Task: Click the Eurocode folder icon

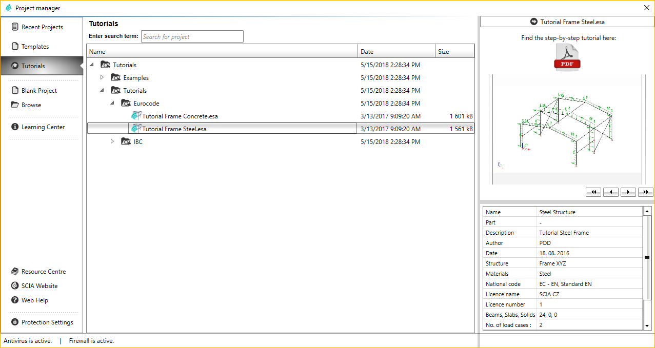Action: click(126, 103)
